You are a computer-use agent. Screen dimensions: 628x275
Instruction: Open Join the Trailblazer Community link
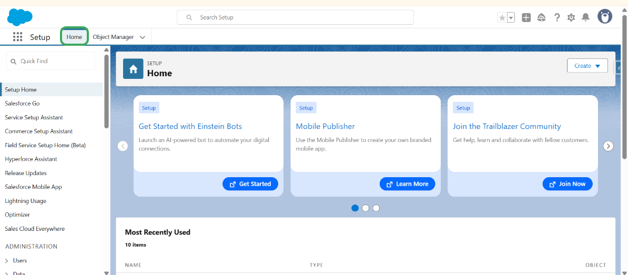tap(507, 127)
